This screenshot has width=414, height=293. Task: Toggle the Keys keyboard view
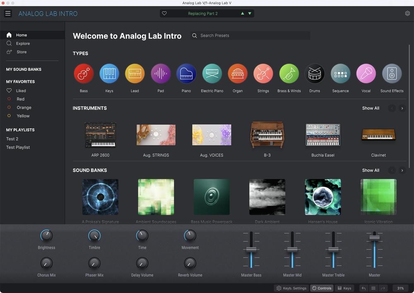tap(344, 288)
